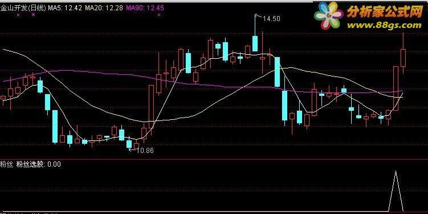Select the MA5: 12.42 indicator label
Image resolution: width=428 pixels, height=214 pixels.
[x=65, y=8]
